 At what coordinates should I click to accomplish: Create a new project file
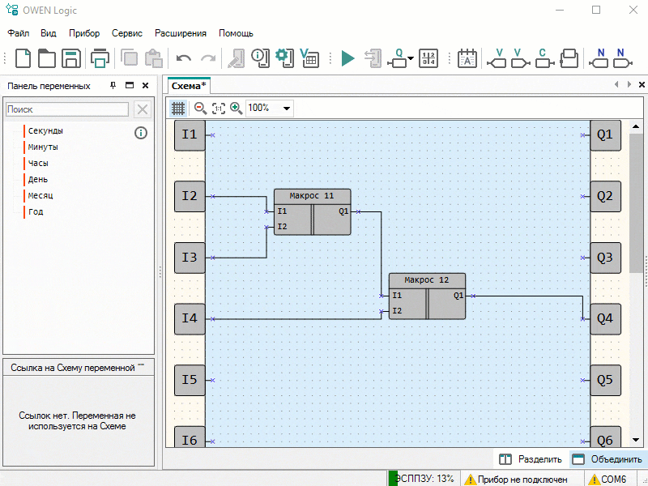[23, 58]
